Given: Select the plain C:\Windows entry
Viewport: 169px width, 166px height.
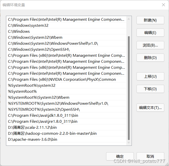Looking at the screenshot, I should [66, 31].
